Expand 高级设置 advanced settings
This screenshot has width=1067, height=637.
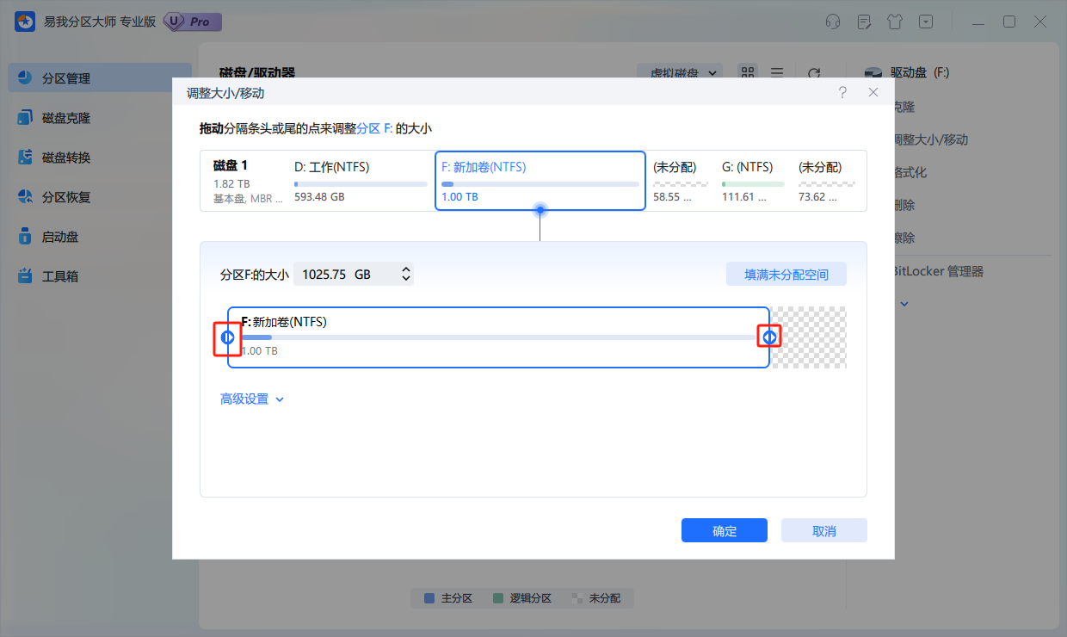252,399
